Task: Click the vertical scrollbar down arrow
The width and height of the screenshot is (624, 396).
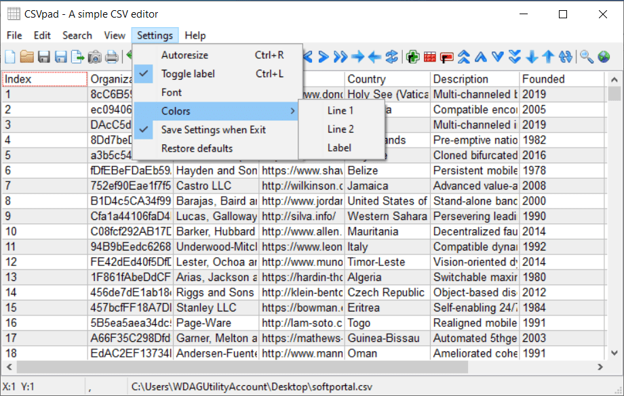Action: [x=614, y=353]
